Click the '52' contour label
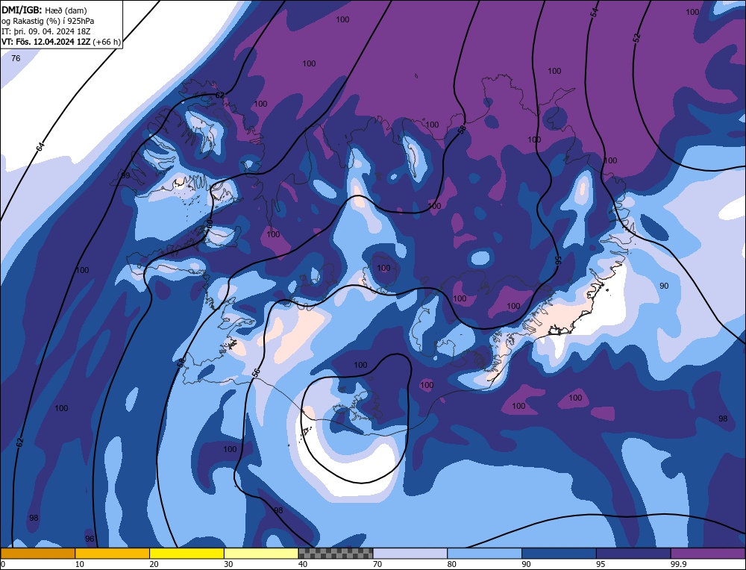Viewport: 746px width, 570px height. 636,37
